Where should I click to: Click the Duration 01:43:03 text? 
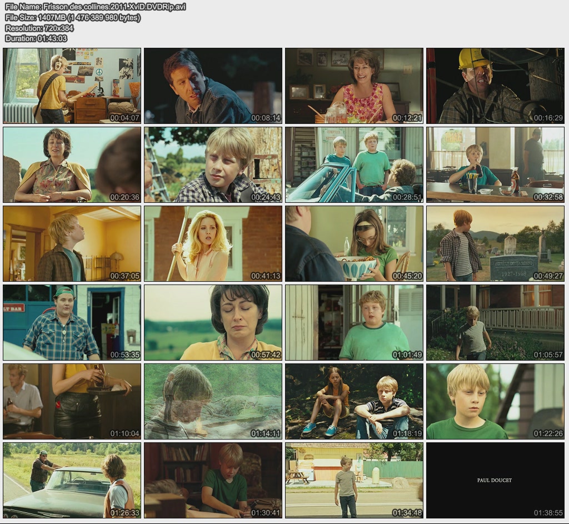click(x=36, y=38)
